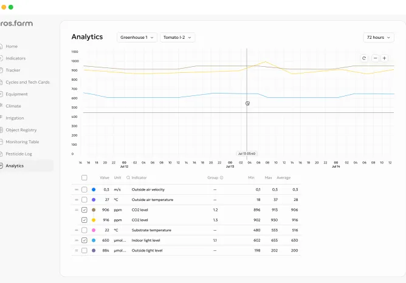
Task: Click the Value column header
Action: point(105,178)
